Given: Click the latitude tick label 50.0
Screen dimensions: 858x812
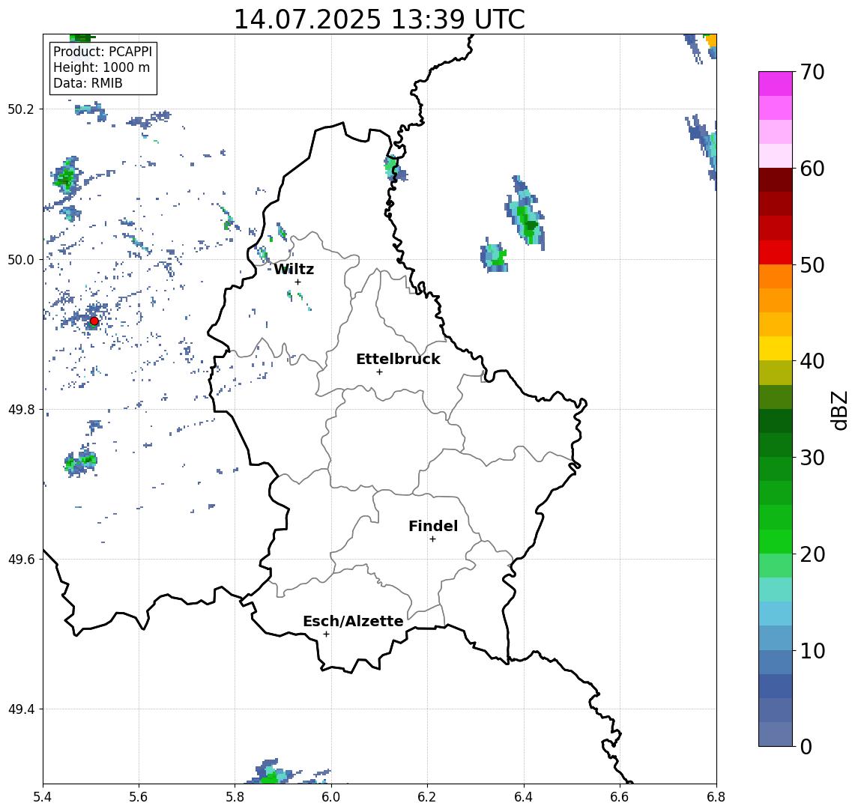Looking at the screenshot, I should pyautogui.click(x=21, y=259).
